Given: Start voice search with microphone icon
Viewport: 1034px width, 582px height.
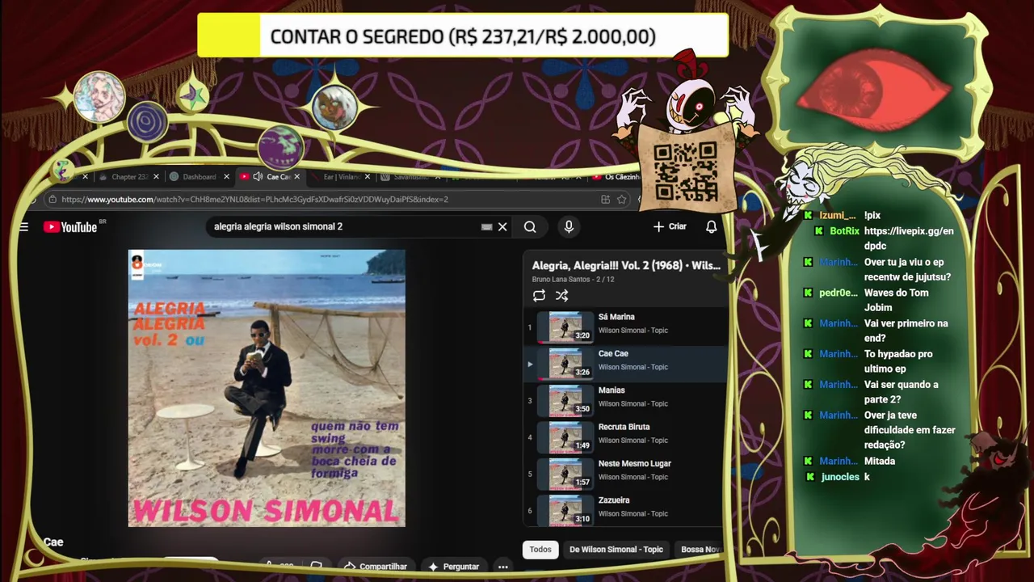Looking at the screenshot, I should pyautogui.click(x=569, y=227).
